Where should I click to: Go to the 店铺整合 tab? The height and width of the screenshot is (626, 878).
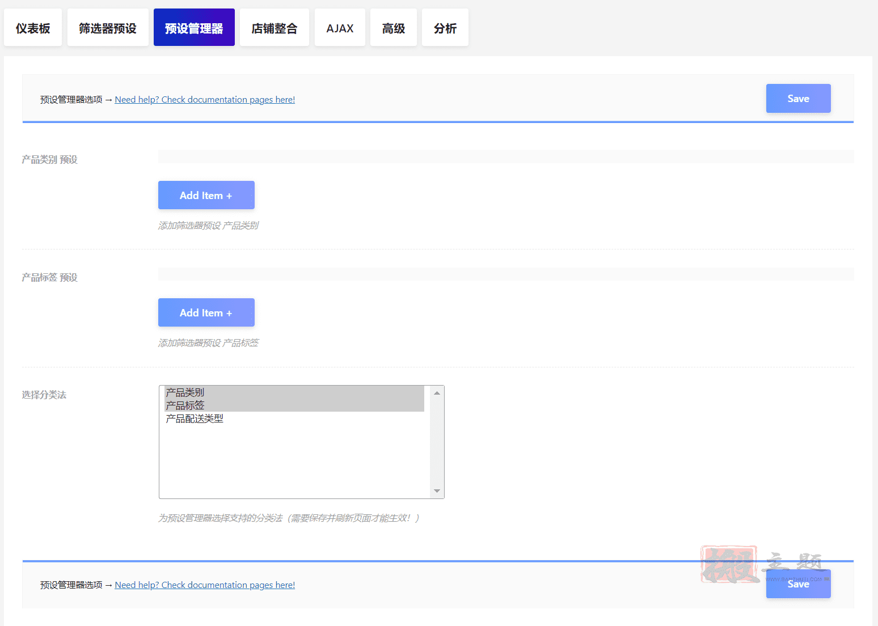[x=275, y=27]
